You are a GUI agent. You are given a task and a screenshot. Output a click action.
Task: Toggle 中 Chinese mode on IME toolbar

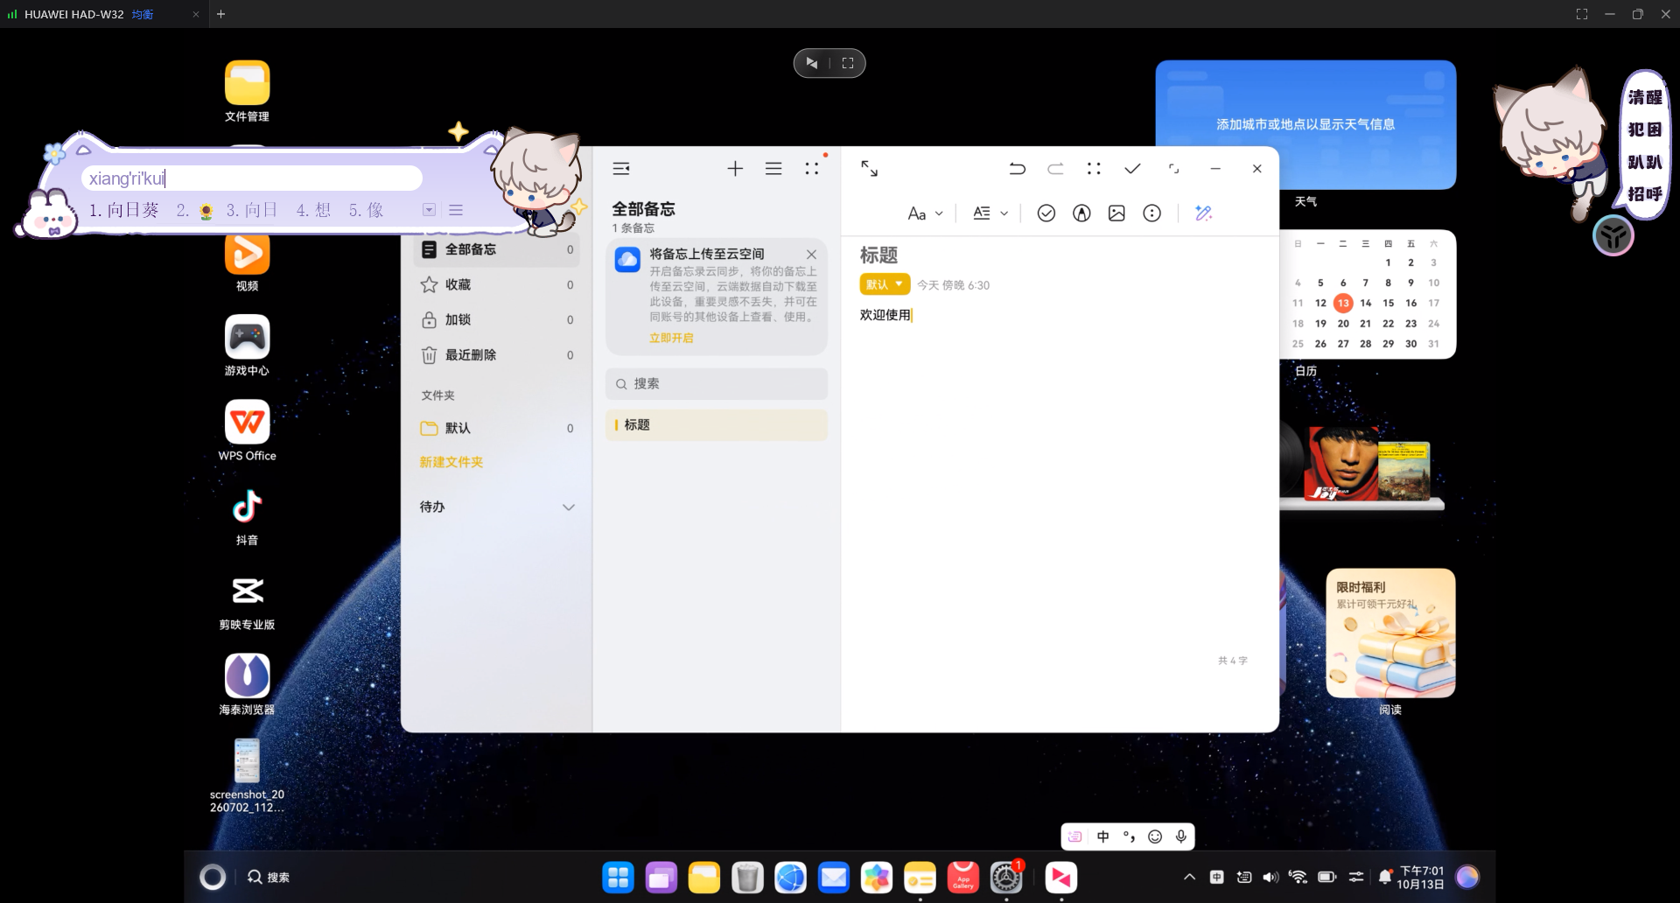tap(1103, 836)
